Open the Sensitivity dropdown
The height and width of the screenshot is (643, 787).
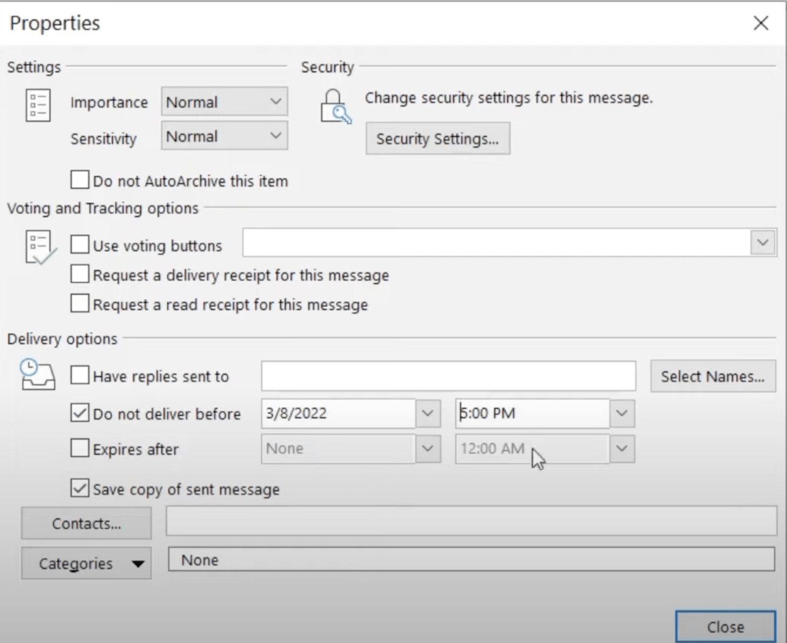pos(275,135)
